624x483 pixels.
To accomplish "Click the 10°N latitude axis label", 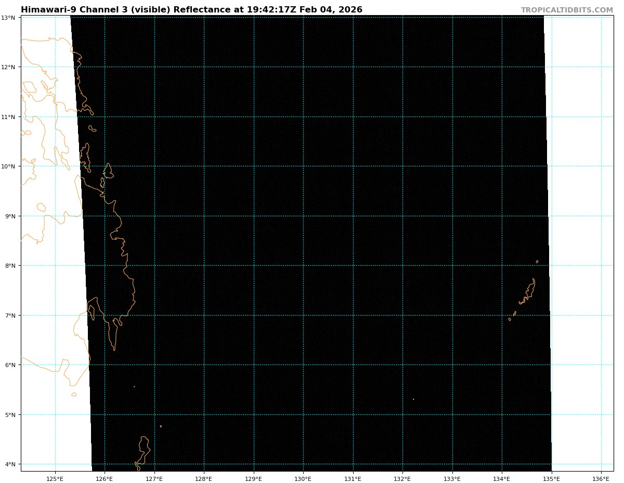I will [x=8, y=166].
